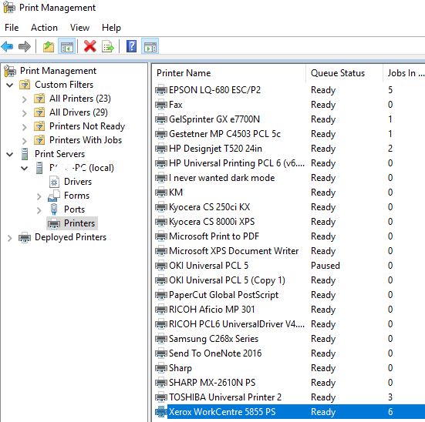Expand the Printers Not Ready node
Screen dimensions: 425x422
pos(25,127)
